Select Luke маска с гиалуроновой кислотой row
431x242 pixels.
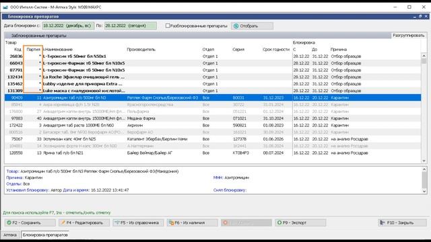(213, 91)
